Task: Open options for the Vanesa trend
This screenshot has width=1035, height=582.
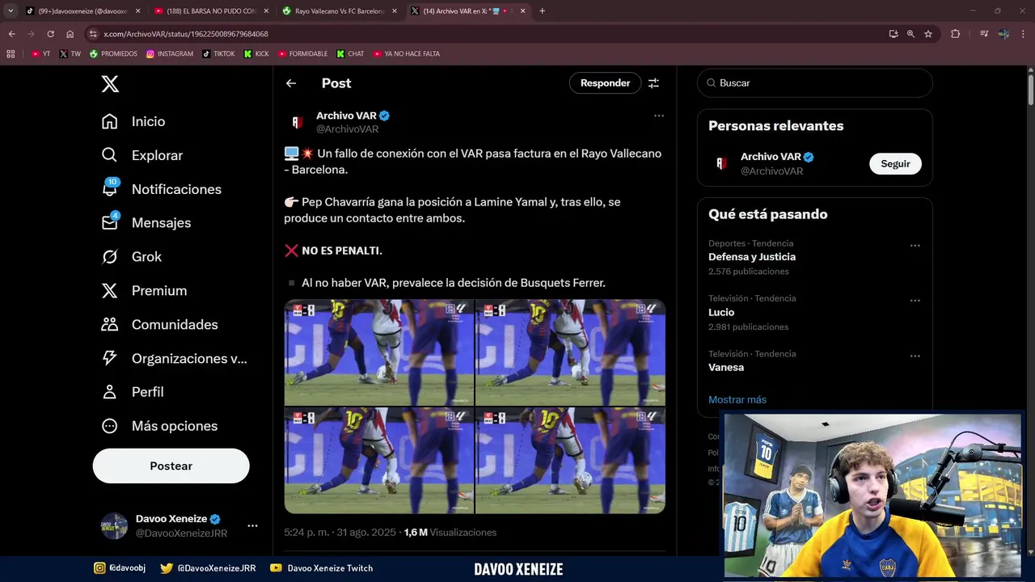Action: tap(915, 356)
